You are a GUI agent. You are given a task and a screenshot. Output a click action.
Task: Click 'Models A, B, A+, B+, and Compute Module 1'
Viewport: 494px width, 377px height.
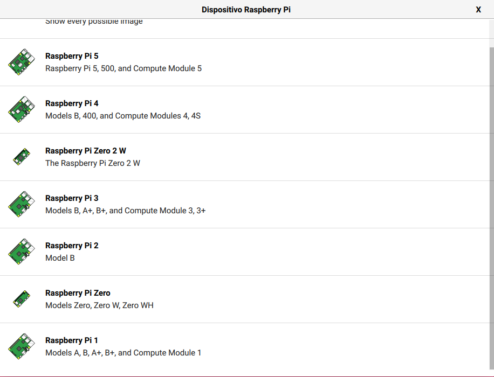(123, 353)
